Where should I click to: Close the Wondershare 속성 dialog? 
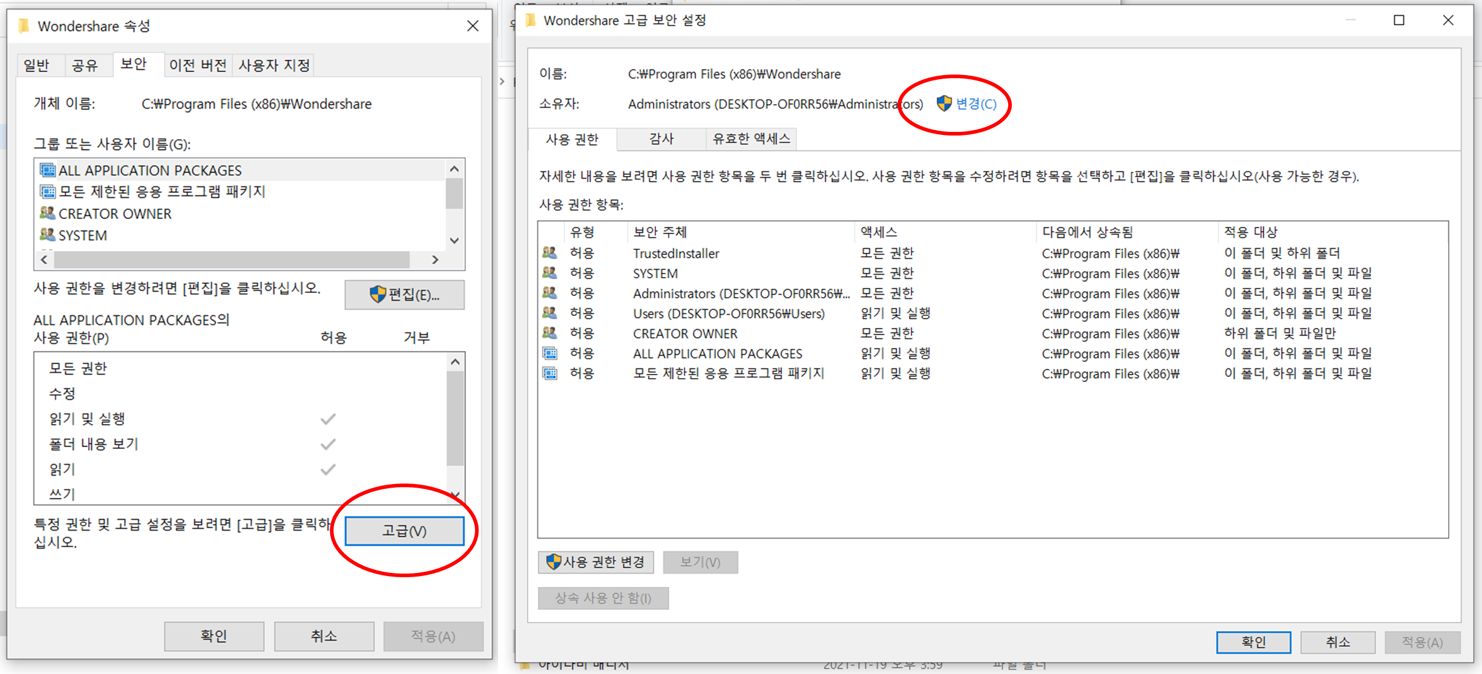(x=473, y=26)
